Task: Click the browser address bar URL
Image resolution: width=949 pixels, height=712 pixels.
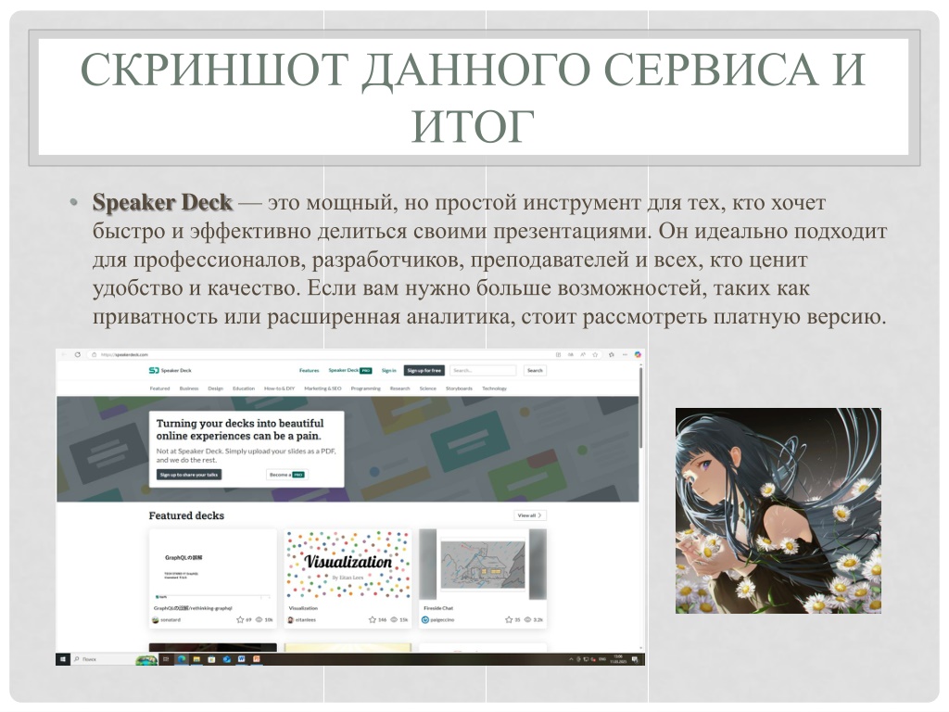Action: [x=125, y=355]
